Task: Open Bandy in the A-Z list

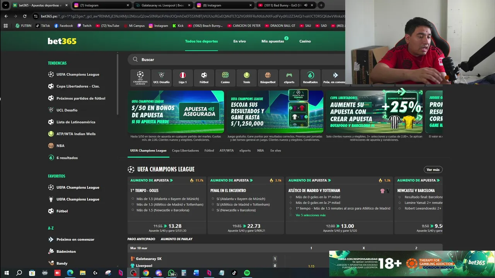Action: tap(58, 263)
